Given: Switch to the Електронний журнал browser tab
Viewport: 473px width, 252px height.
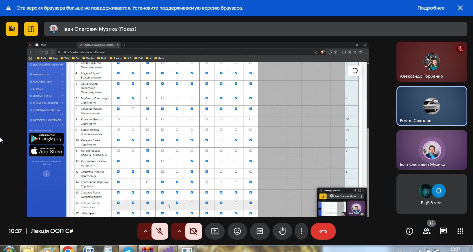Looking at the screenshot, I should click(99, 45).
